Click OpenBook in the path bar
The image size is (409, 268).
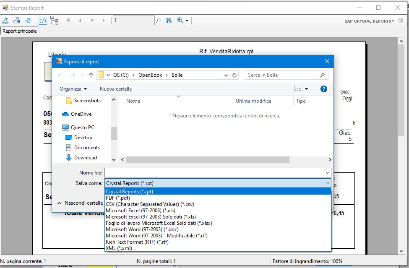tap(150, 75)
